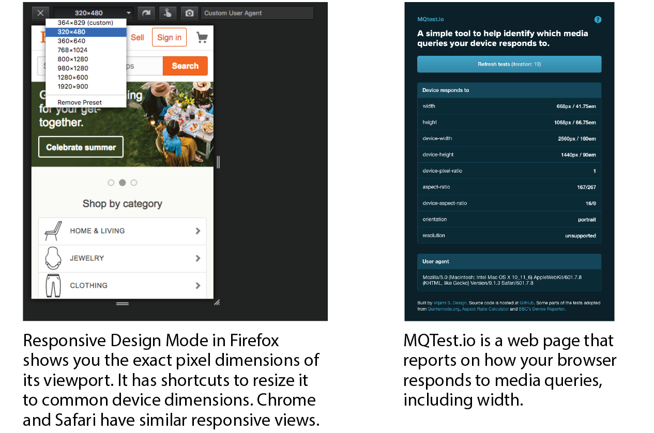Viewport: 654px width, 433px height.
Task: Open the Quirksmode.org link
Action: (x=444, y=309)
